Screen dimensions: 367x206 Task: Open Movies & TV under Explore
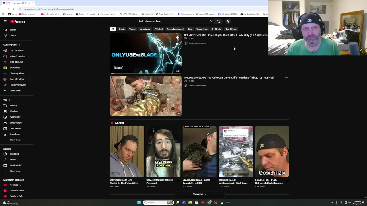[16, 165]
